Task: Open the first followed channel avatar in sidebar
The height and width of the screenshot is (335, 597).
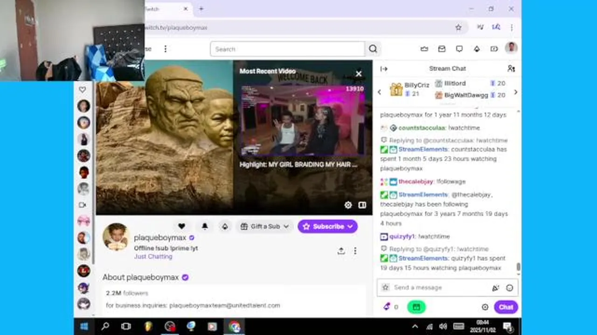Action: coord(83,106)
